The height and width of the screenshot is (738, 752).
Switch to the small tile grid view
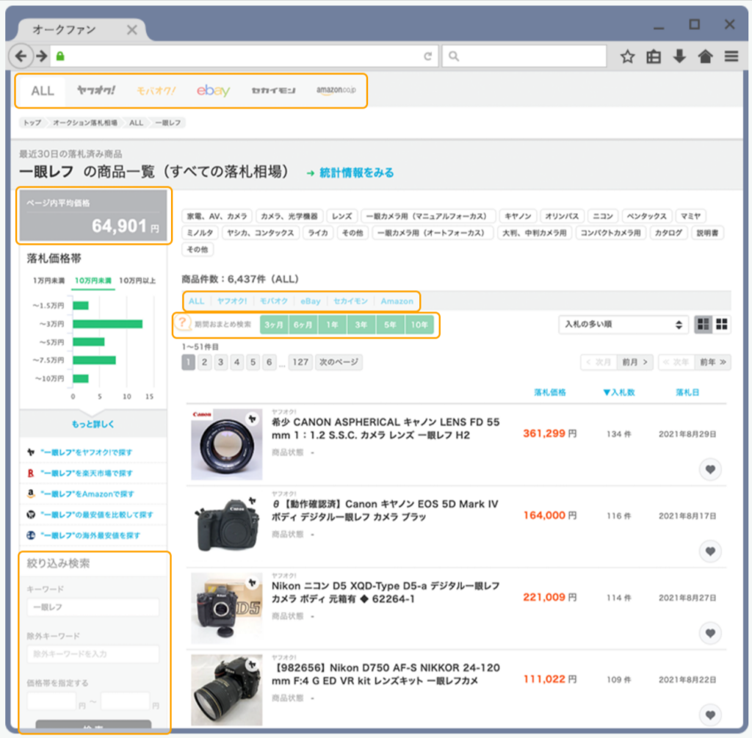(x=722, y=324)
